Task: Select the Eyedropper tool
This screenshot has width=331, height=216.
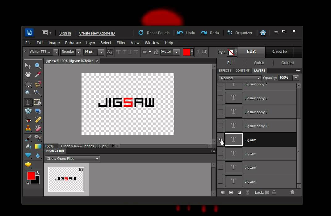Action: (38, 74)
